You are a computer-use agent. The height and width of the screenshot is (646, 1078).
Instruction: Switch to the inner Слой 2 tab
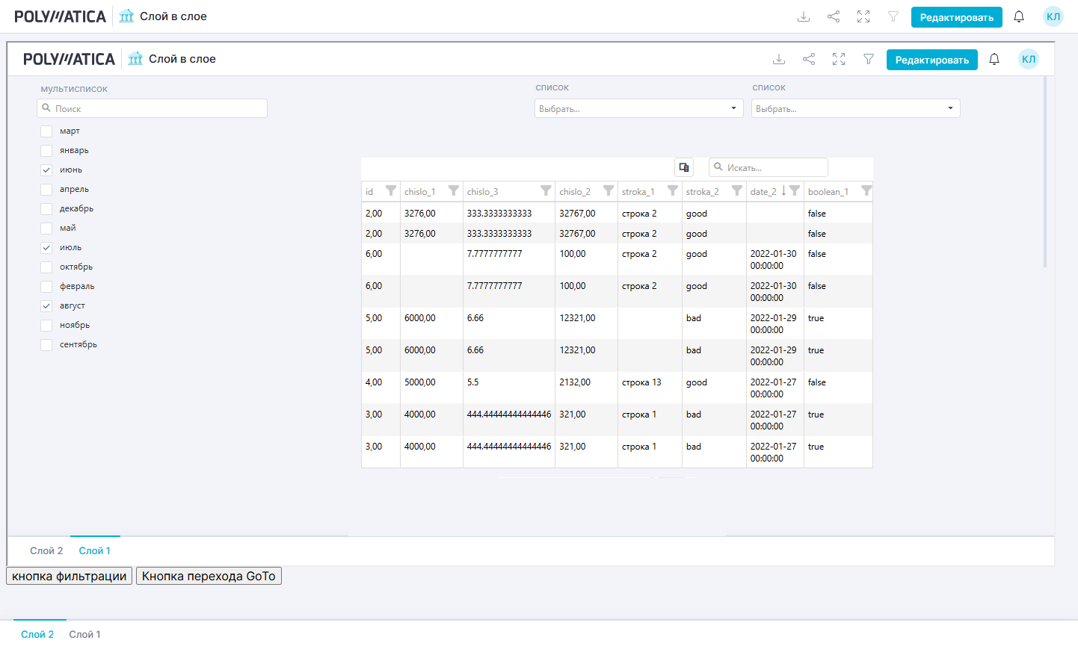(46, 551)
